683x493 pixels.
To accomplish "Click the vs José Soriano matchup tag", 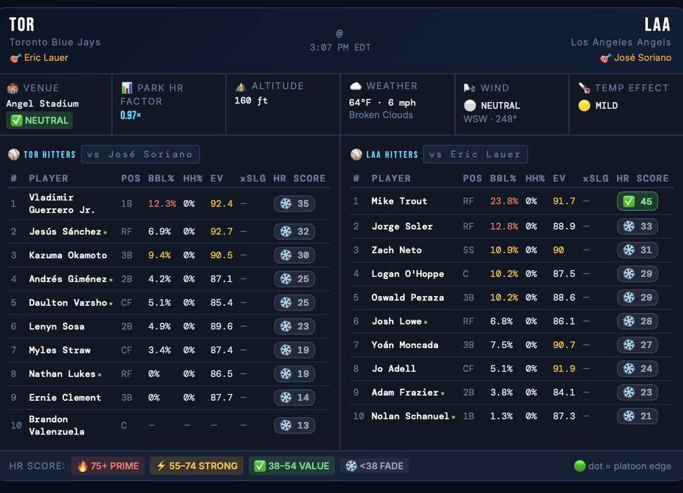I will [140, 154].
